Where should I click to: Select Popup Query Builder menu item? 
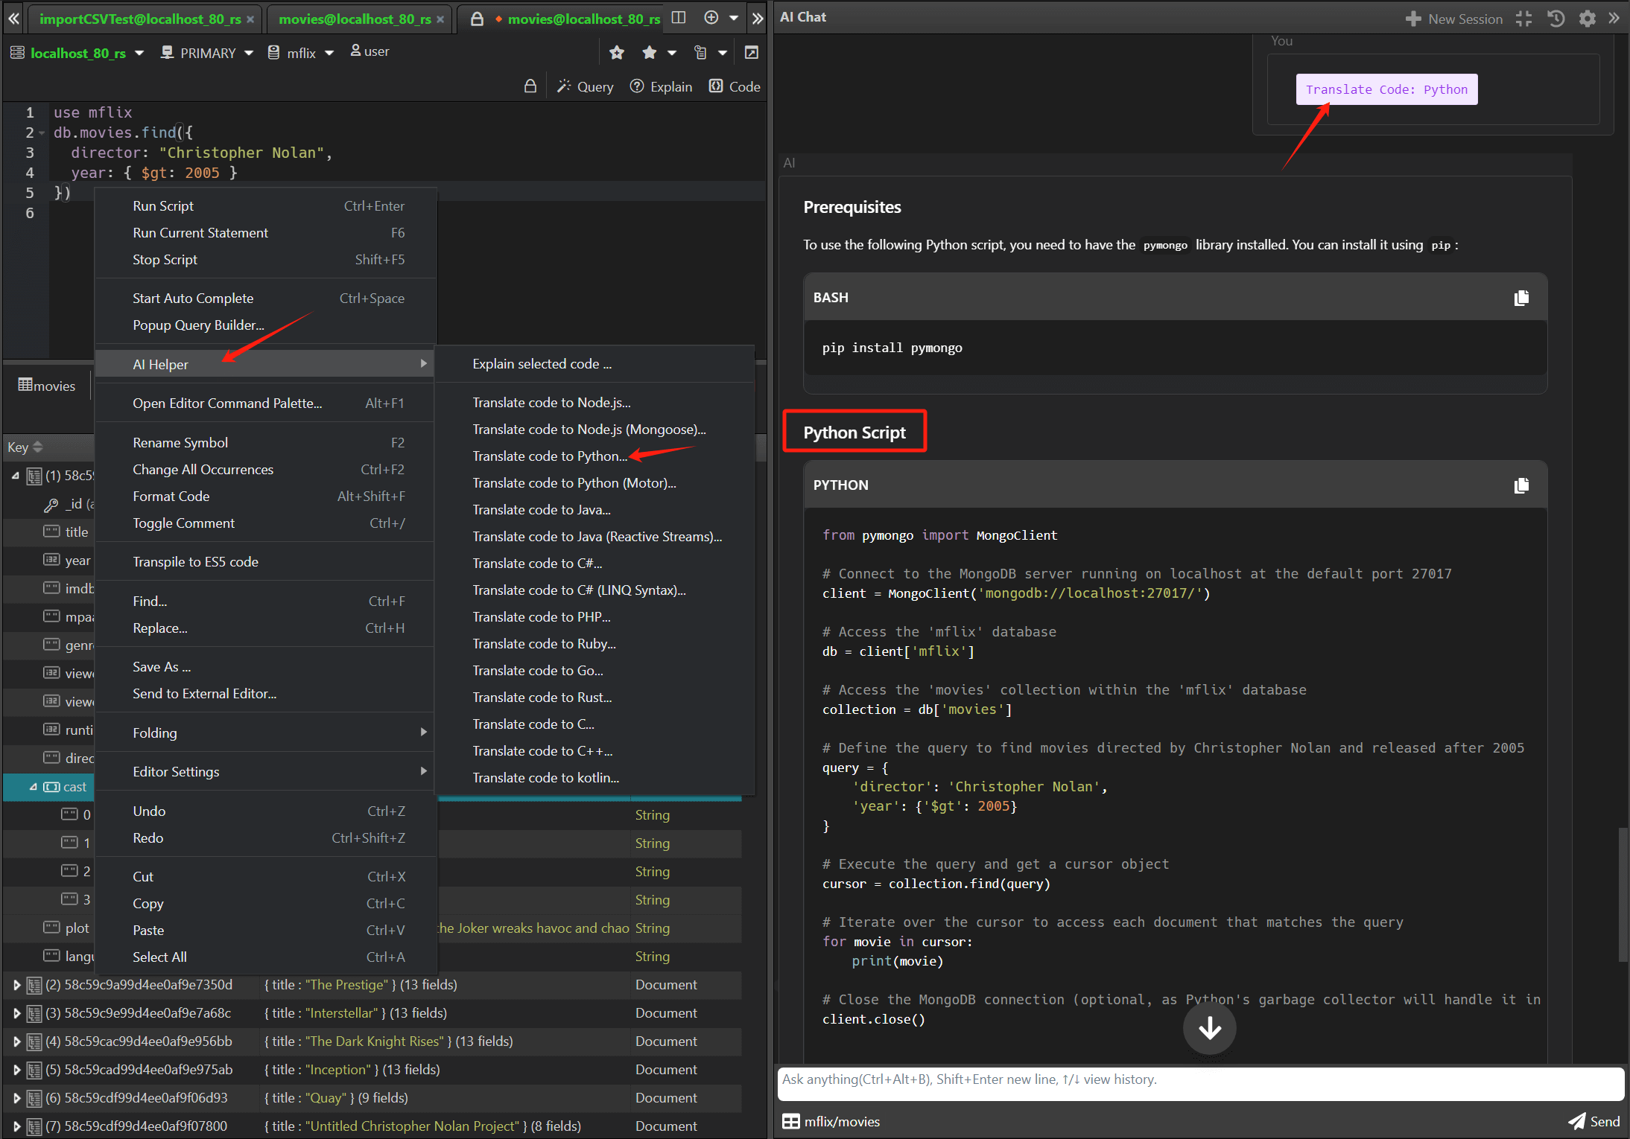click(x=266, y=325)
